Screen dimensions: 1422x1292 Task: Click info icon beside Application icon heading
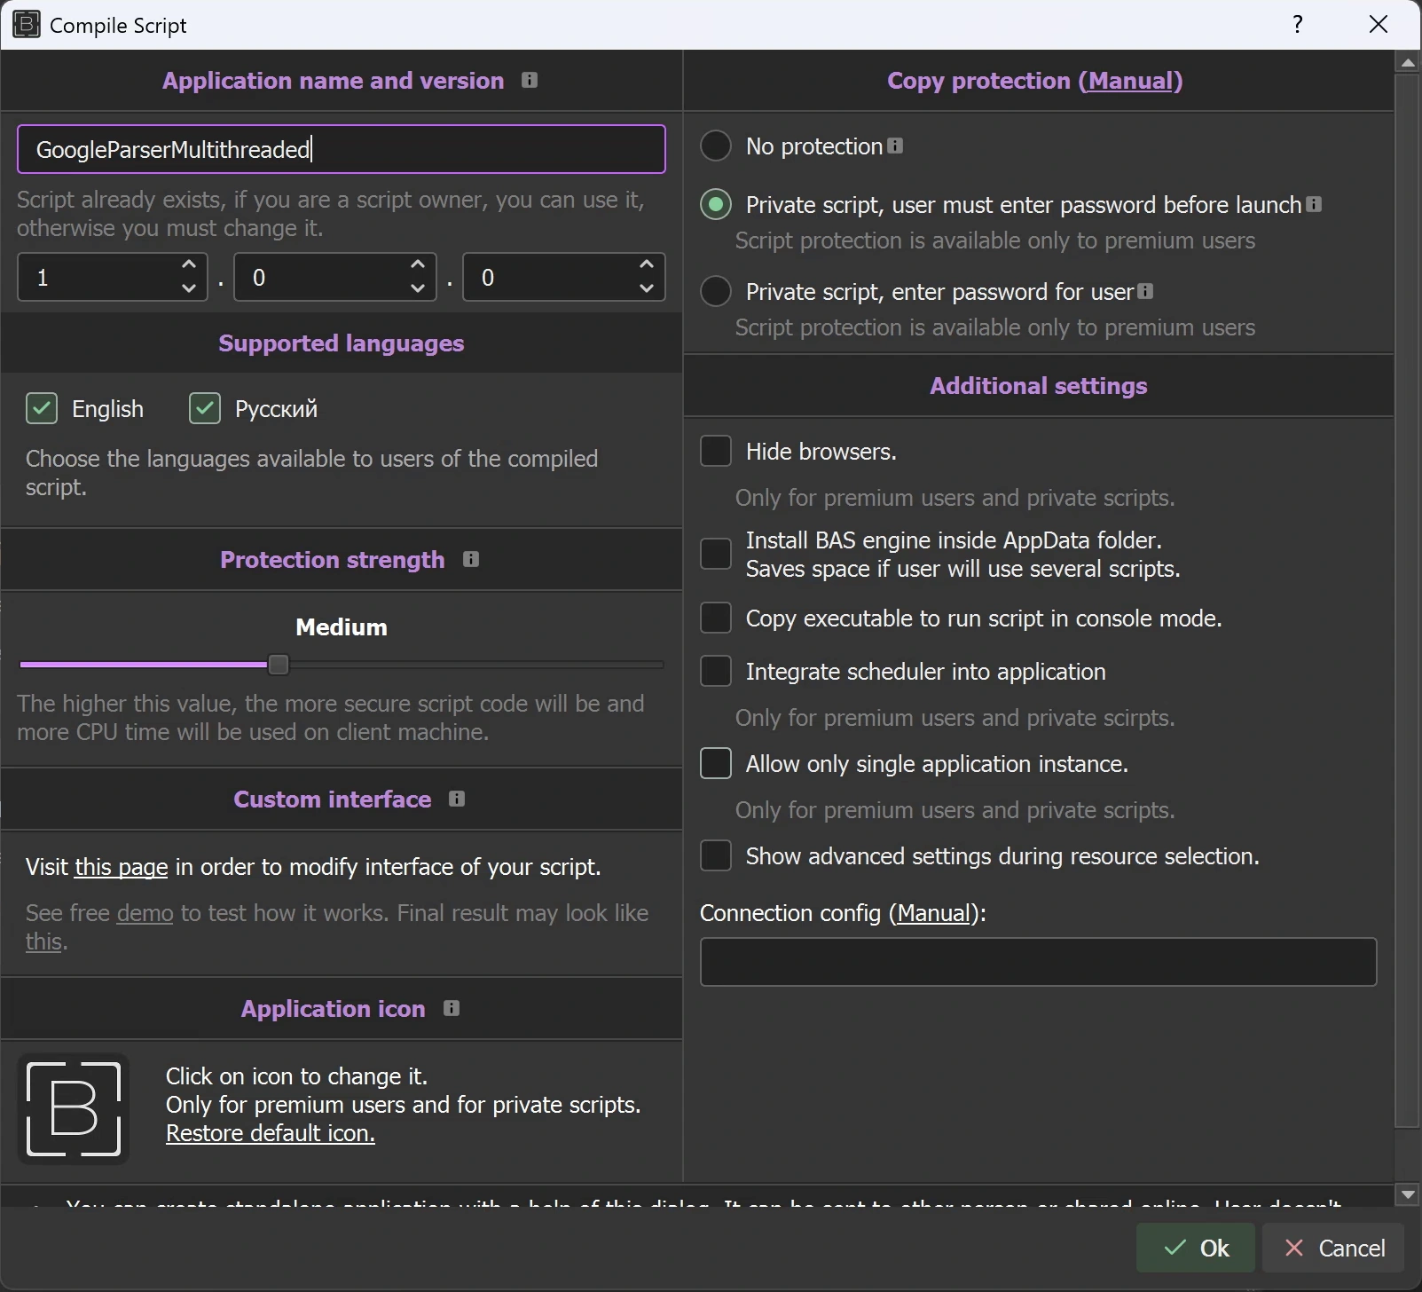tap(452, 1008)
